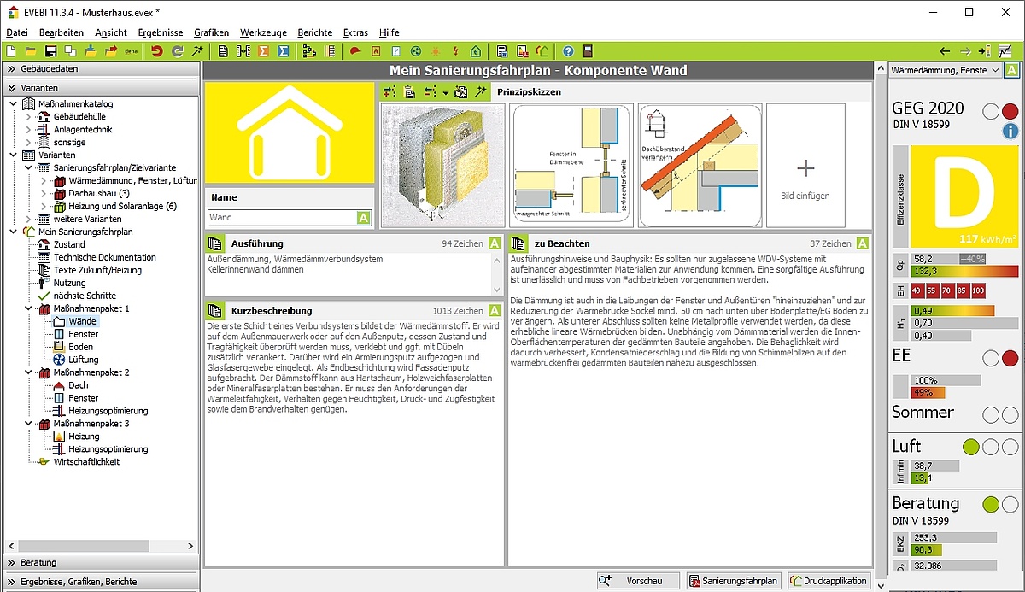Click the orange sigma toolbar icon
This screenshot has height=592, width=1025.
point(264,51)
